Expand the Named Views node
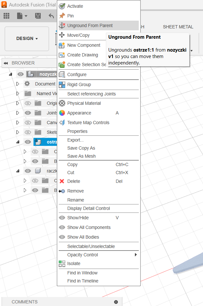 pos(17,94)
